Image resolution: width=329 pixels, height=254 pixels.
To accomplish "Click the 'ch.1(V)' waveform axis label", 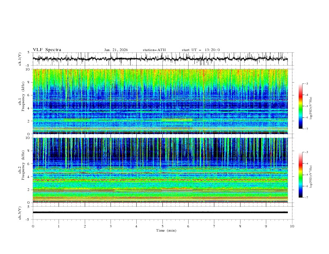I will point(20,59).
